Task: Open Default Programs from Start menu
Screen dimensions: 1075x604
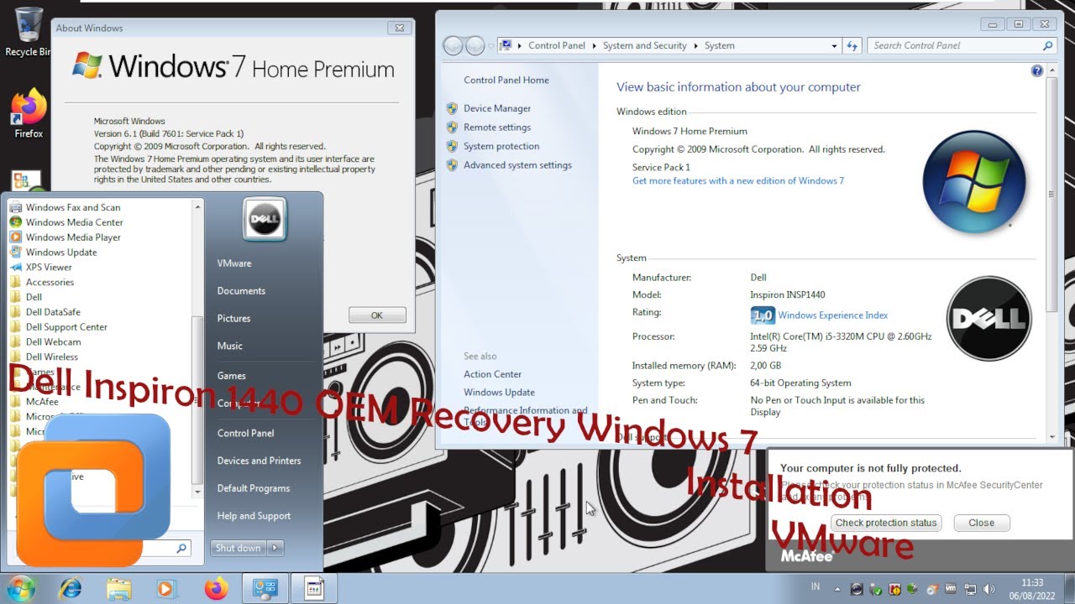Action: 253,488
